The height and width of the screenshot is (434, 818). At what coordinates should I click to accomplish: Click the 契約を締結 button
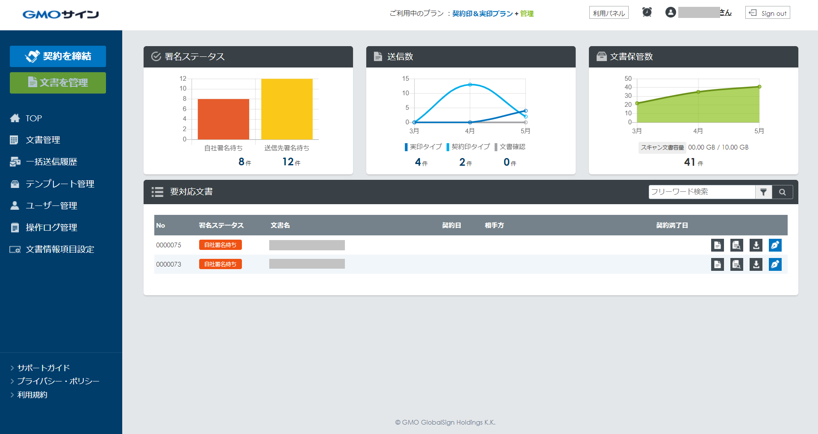58,56
